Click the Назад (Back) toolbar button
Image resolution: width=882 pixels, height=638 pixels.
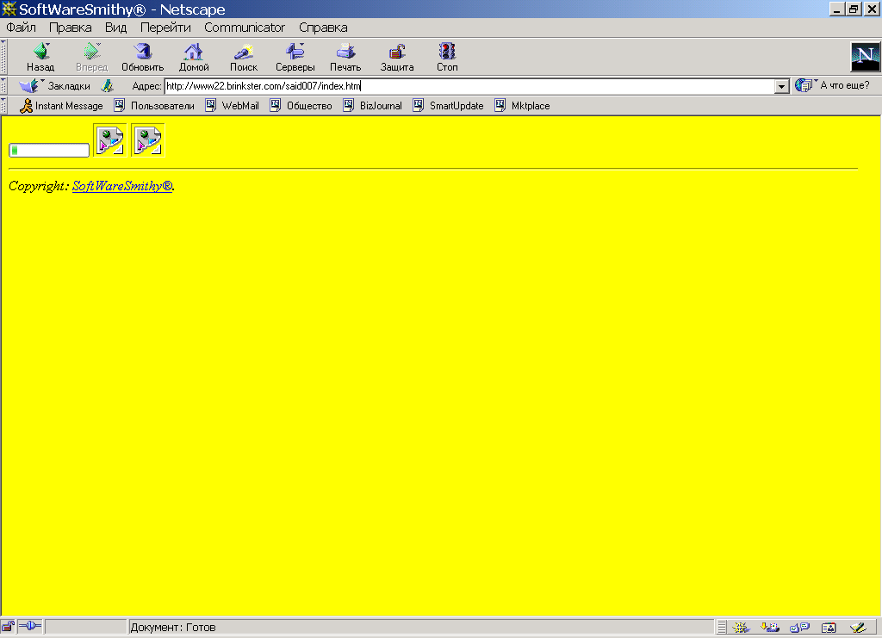coord(40,58)
